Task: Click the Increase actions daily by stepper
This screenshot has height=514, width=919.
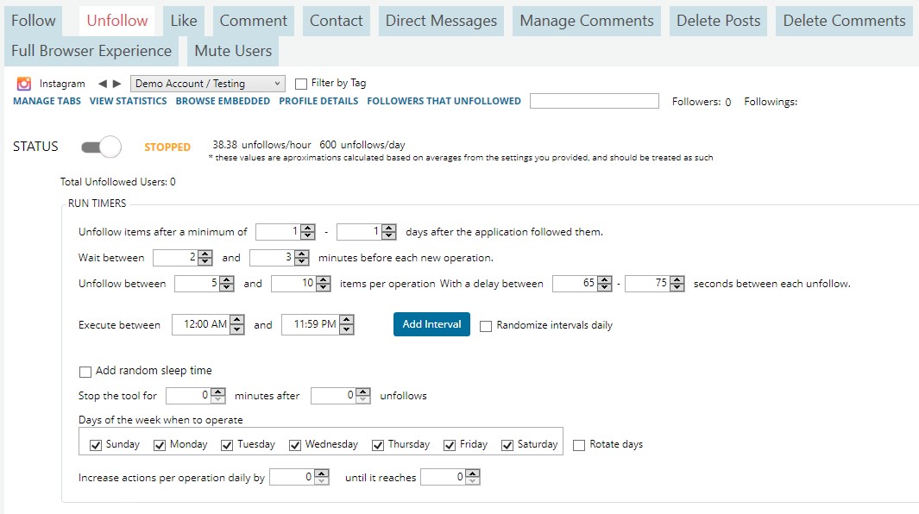Action: 299,477
